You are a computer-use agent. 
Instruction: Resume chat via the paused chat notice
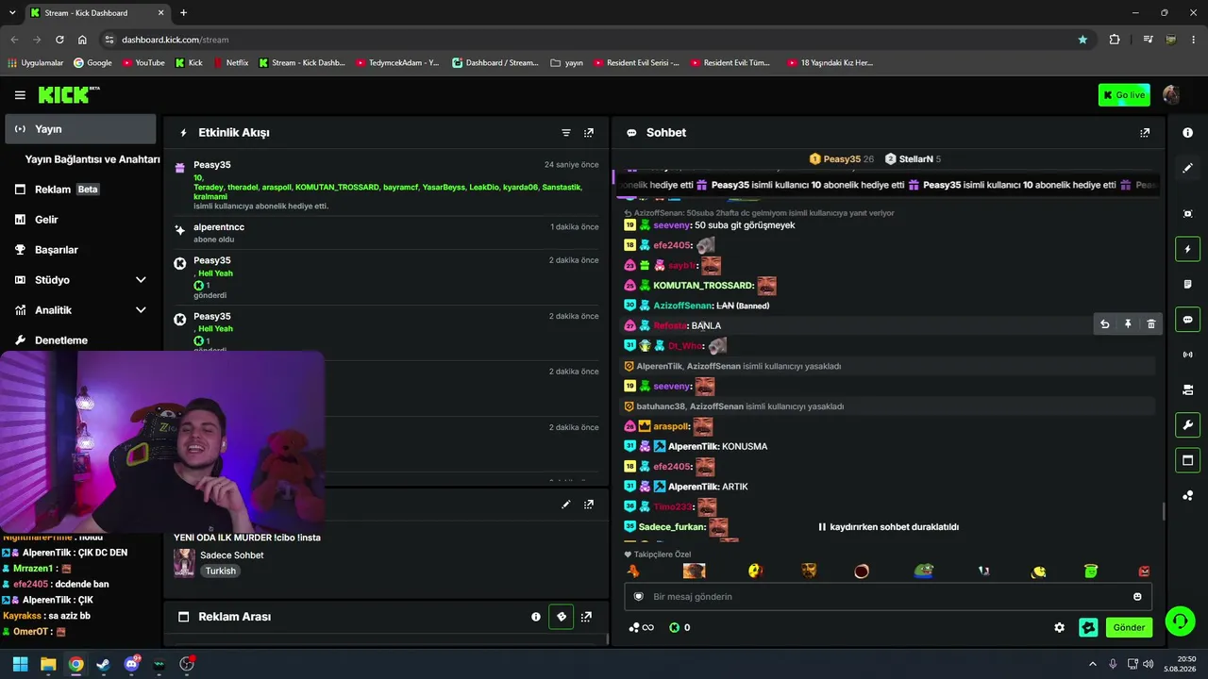point(888,527)
